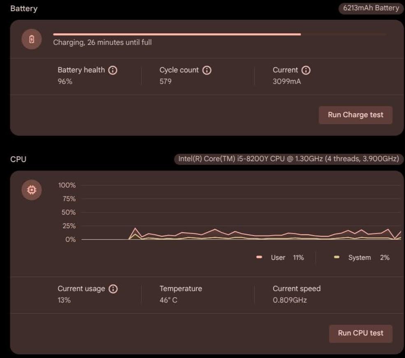Select the CPU section heading

tap(18, 159)
